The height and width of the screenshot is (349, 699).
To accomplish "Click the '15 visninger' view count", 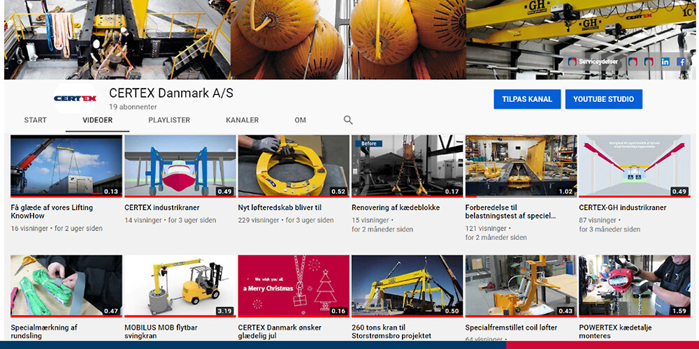I will pyautogui.click(x=370, y=221).
